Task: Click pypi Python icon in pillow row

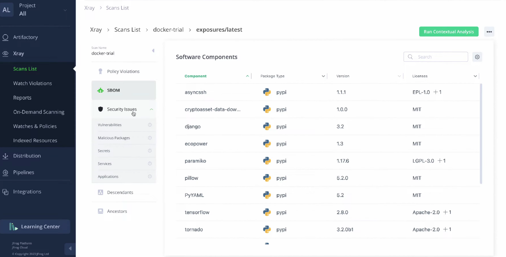Action: coord(267,178)
